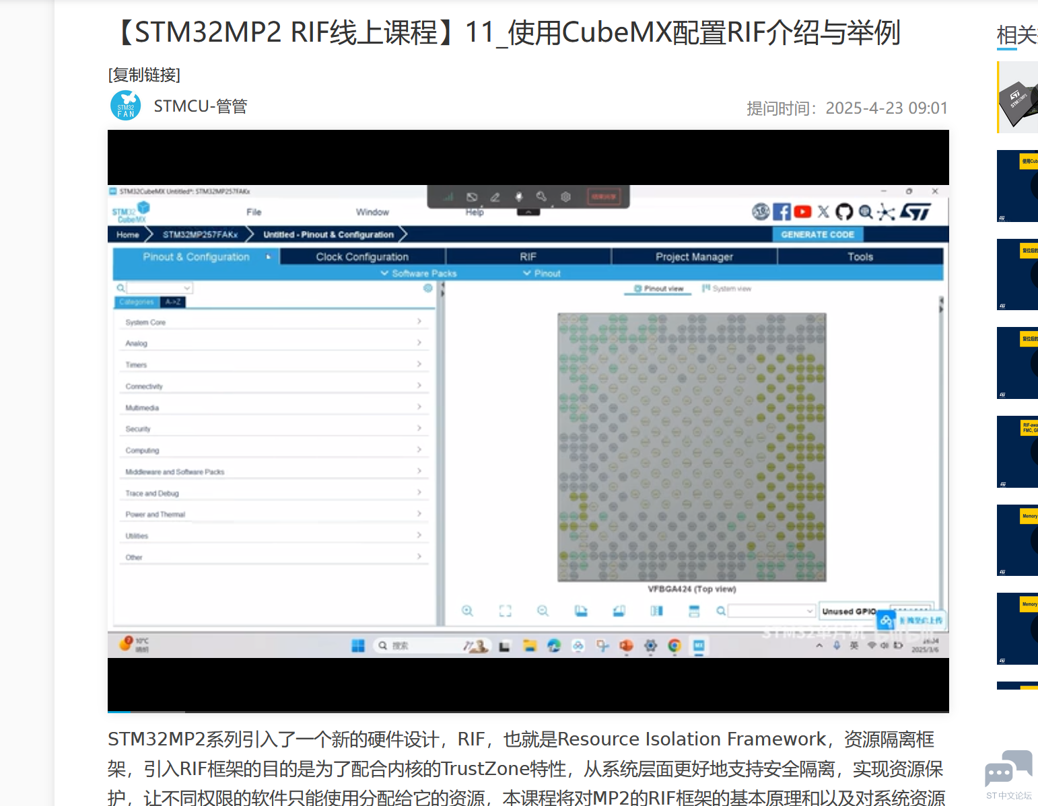The image size is (1038, 806).
Task: Click the network-star icon beside the ST logo
Action: click(886, 212)
